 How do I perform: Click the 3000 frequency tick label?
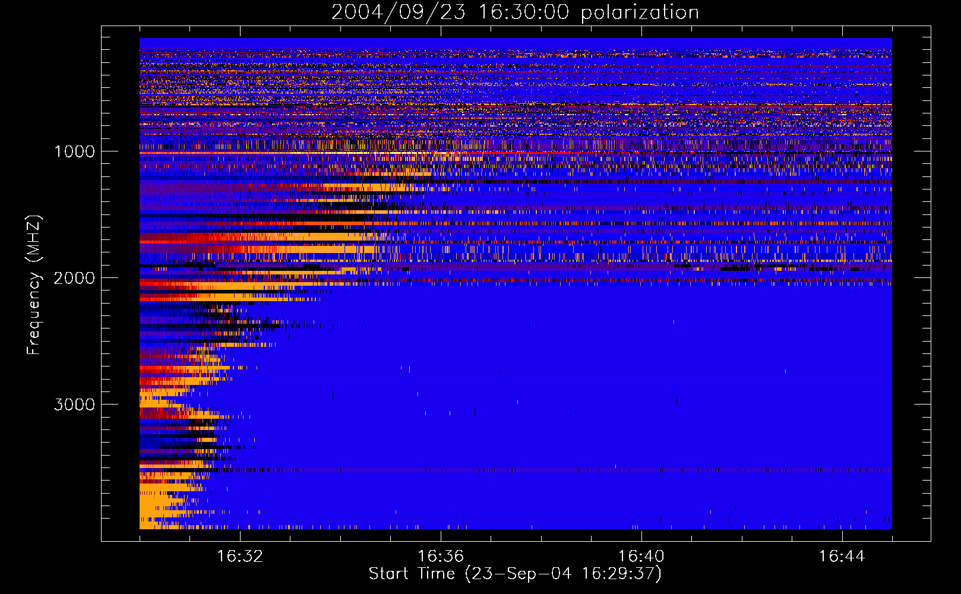[x=74, y=405]
